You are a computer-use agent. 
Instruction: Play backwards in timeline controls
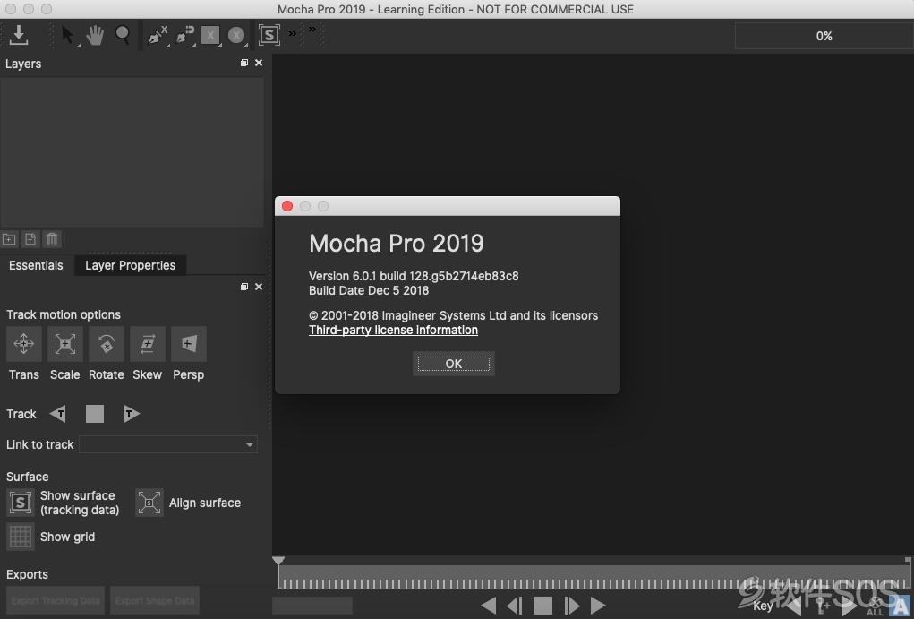coord(489,606)
